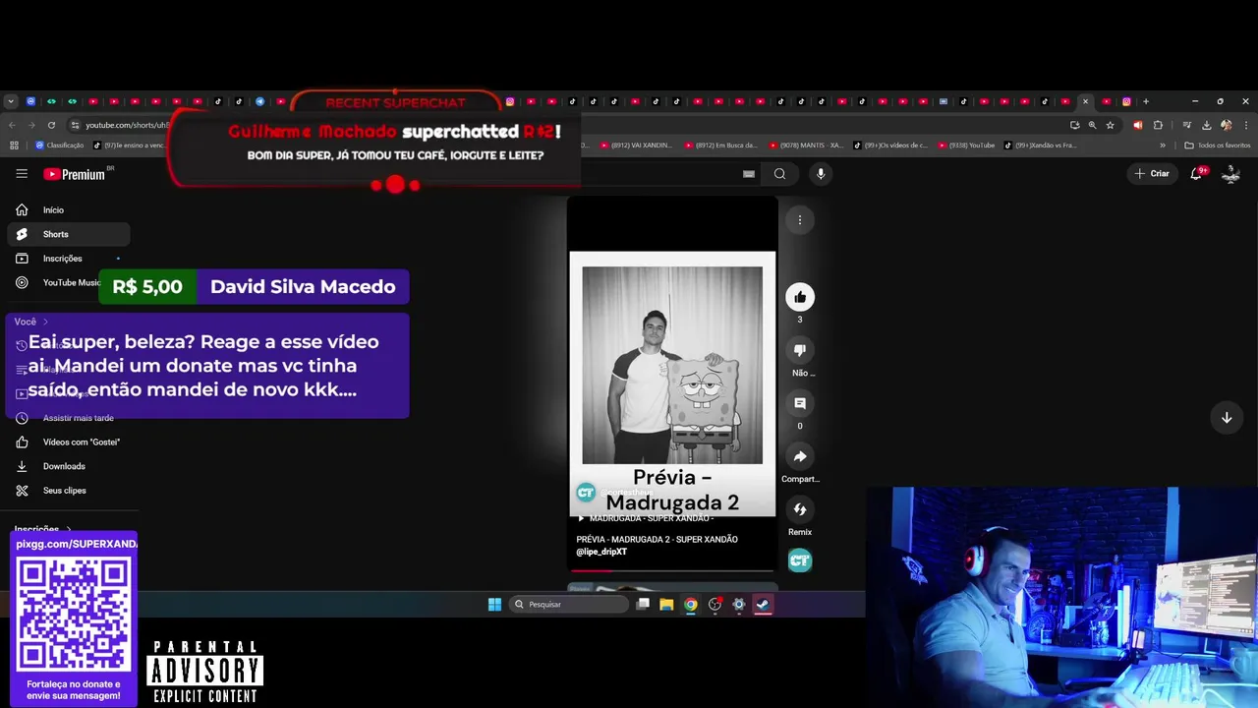
Task: Click the Pesquisar taskbar search box
Action: point(569,605)
